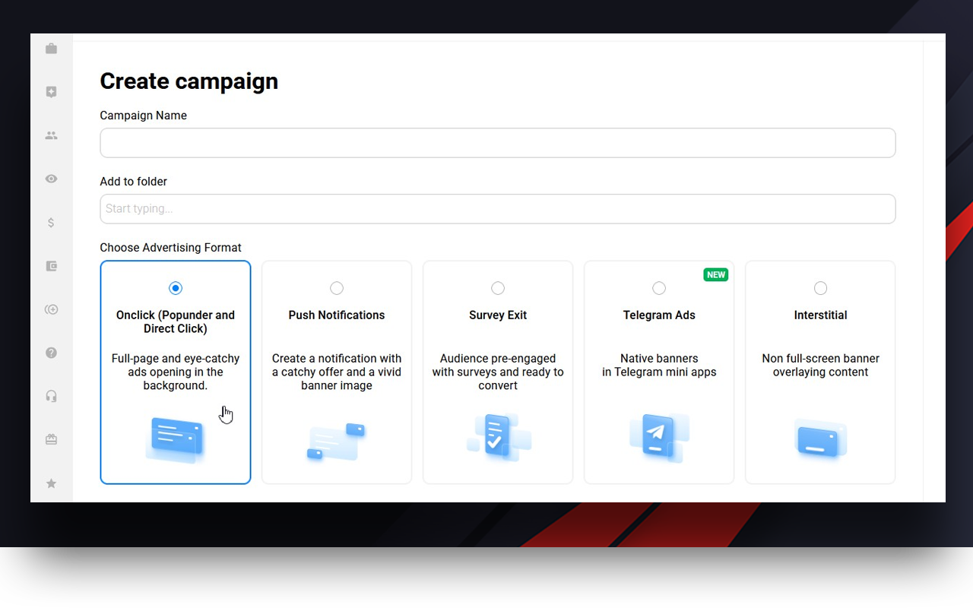Click the Choose Advertising Format label
The image size is (973, 608).
click(x=170, y=248)
